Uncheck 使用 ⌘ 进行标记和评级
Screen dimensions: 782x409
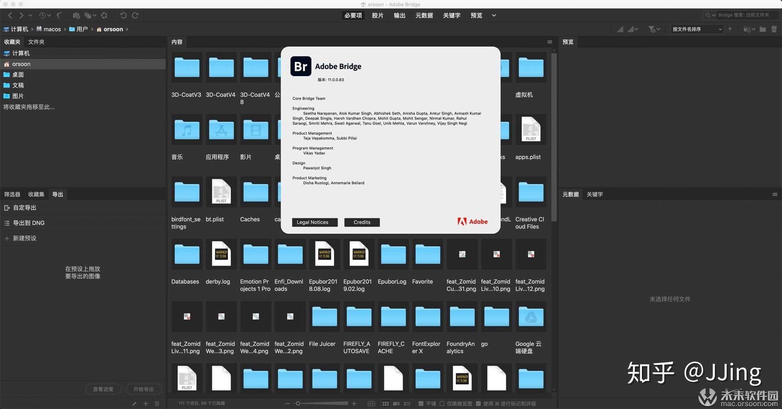pos(478,403)
